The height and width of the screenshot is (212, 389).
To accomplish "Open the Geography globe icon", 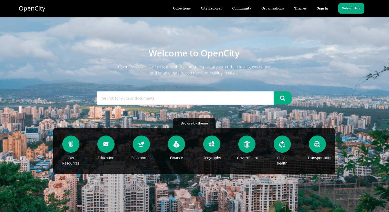I will pos(212,144).
